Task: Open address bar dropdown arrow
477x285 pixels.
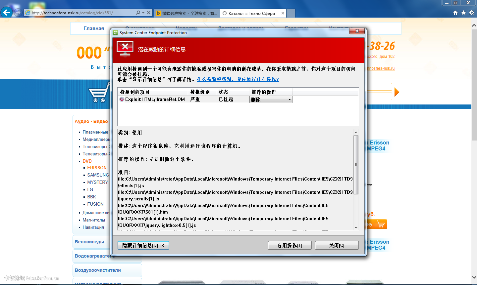Action: coord(143,13)
